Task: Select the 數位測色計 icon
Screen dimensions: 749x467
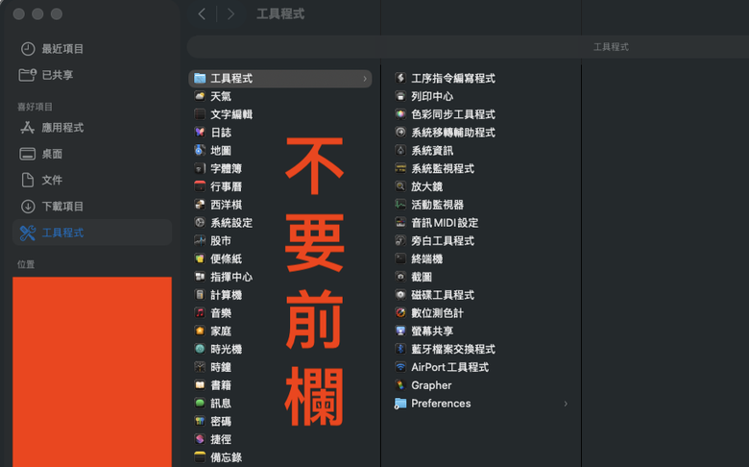Action: click(x=400, y=313)
